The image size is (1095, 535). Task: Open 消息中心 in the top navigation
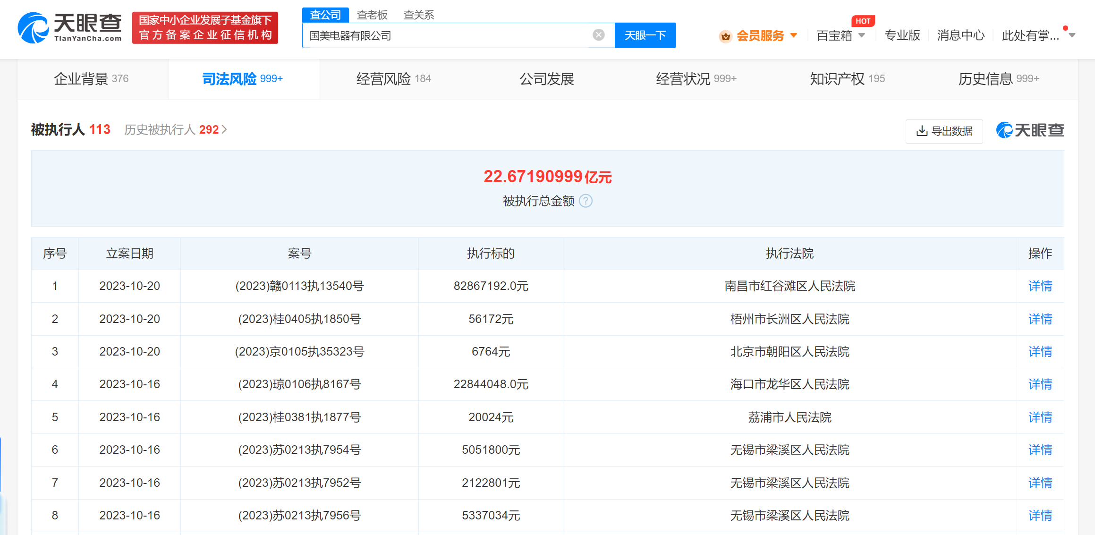point(961,35)
